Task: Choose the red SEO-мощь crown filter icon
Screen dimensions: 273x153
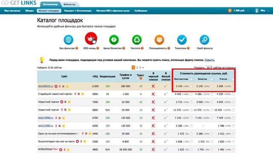Action: pos(91,38)
